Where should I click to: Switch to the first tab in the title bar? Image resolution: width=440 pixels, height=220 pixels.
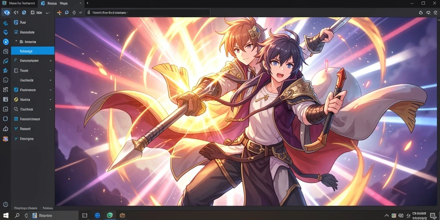(x=19, y=3)
